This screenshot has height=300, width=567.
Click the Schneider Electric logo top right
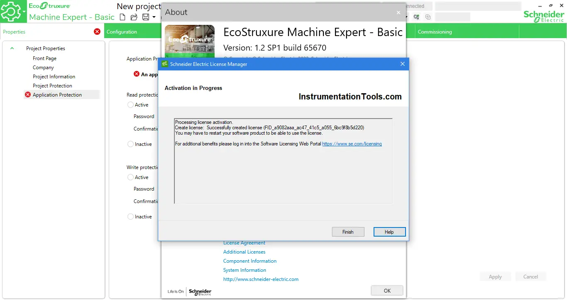pyautogui.click(x=543, y=17)
